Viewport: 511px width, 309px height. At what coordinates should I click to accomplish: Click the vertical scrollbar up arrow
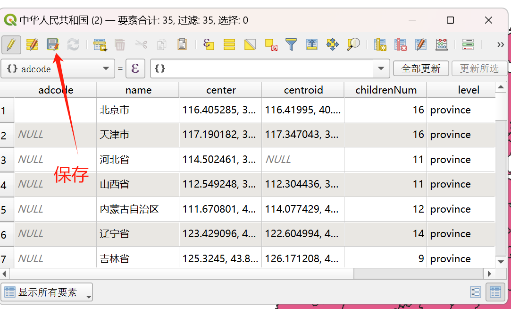click(x=501, y=87)
